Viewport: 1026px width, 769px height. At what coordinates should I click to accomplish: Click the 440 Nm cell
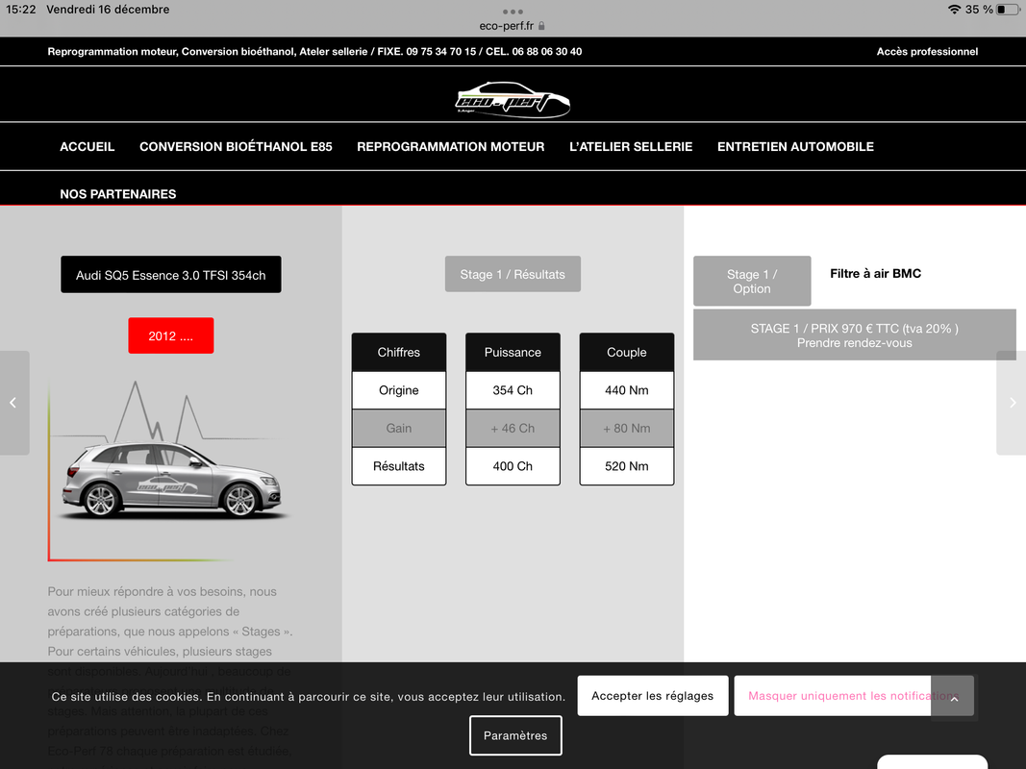click(626, 390)
